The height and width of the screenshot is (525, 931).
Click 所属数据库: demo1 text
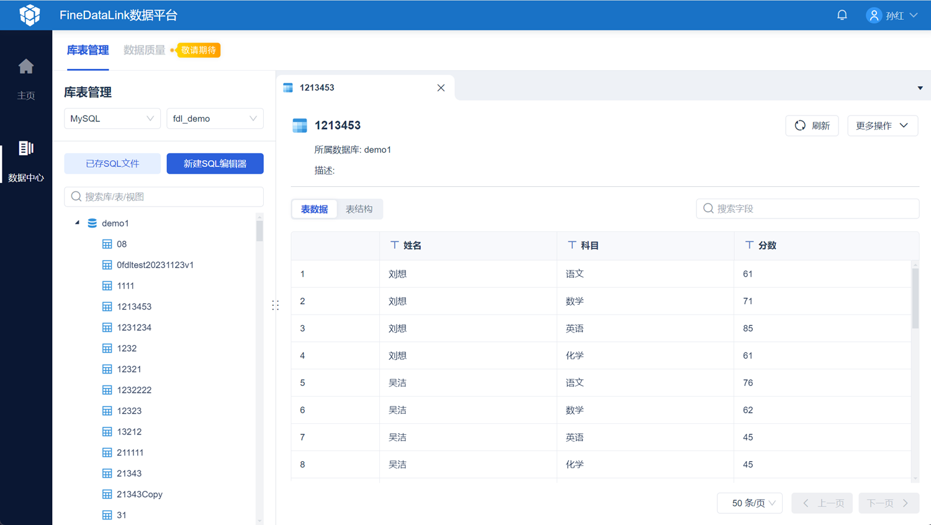tap(353, 150)
